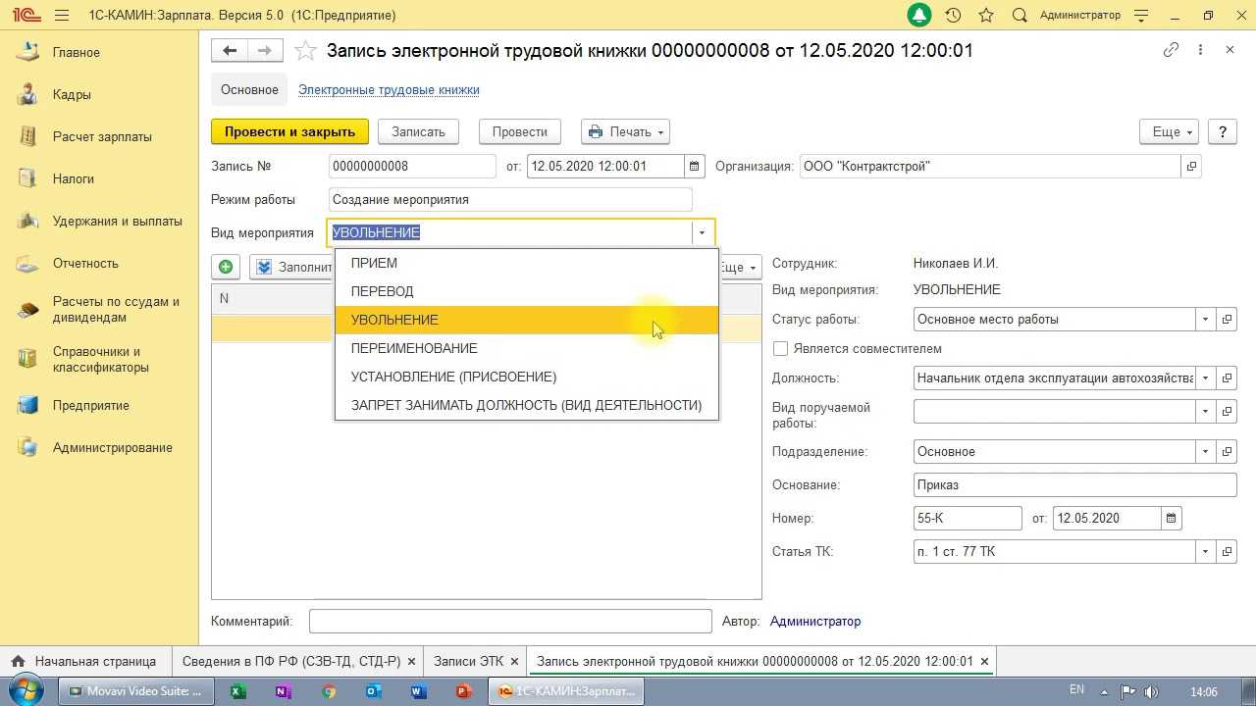Viewport: 1256px width, 706px height.
Task: Open Главное section in sidebar
Action: point(77,53)
